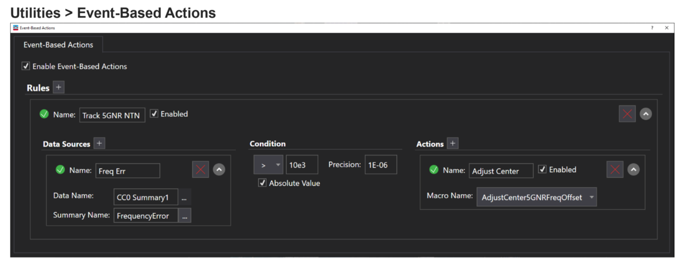Viewport: 684px width, 261px height.
Task: Open the window help question mark
Action: point(652,27)
